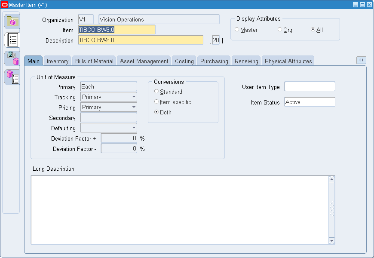
Task: Open the Bills of Material tab
Action: tap(94, 61)
